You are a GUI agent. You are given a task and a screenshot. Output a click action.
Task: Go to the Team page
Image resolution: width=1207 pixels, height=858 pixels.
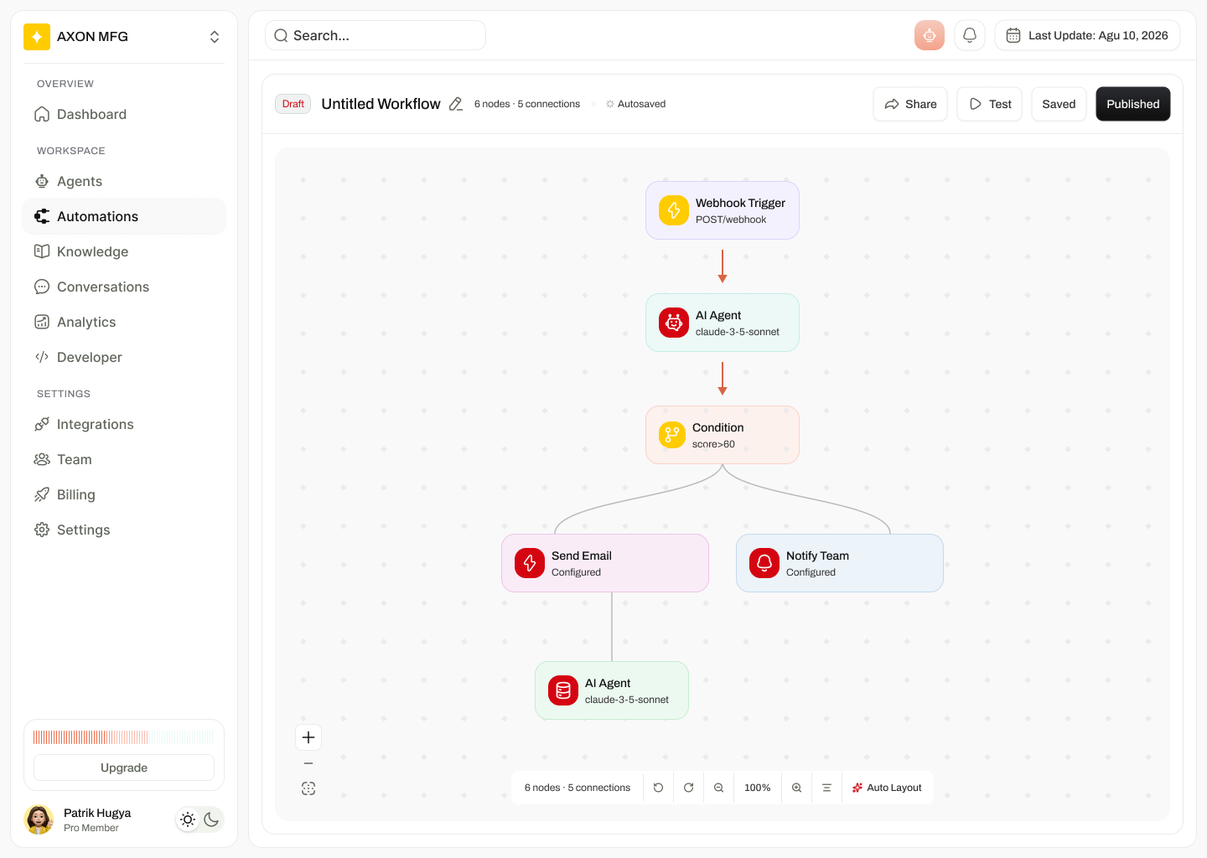click(124, 459)
